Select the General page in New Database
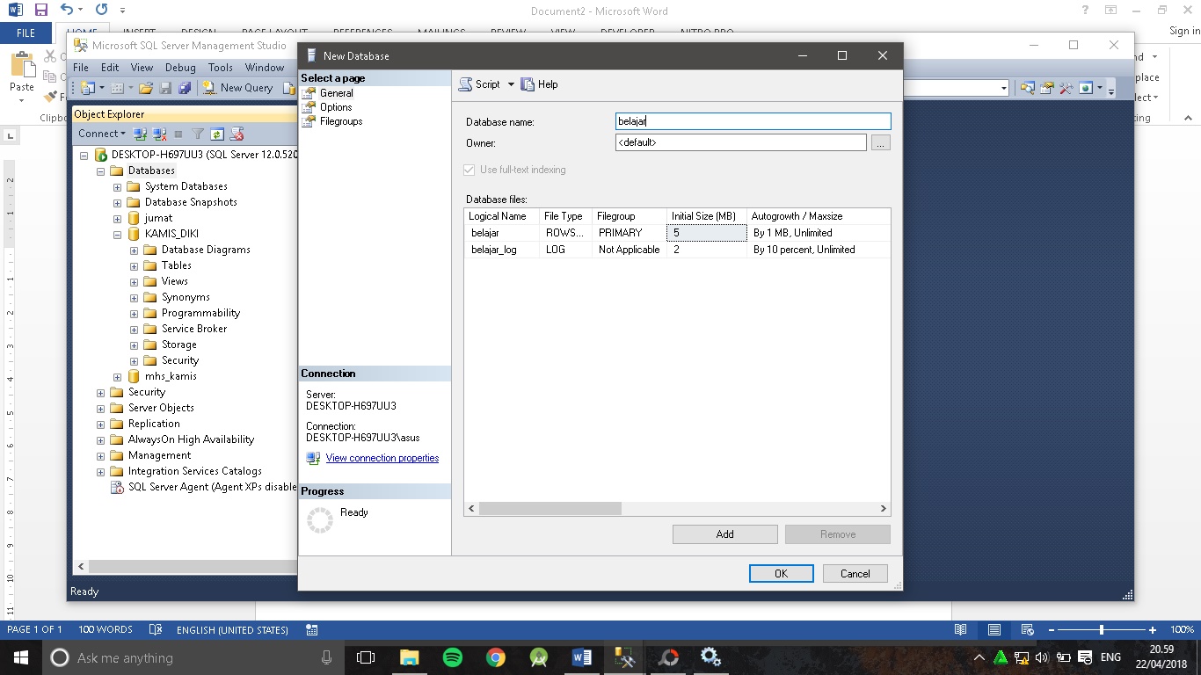The image size is (1201, 675). tap(337, 93)
